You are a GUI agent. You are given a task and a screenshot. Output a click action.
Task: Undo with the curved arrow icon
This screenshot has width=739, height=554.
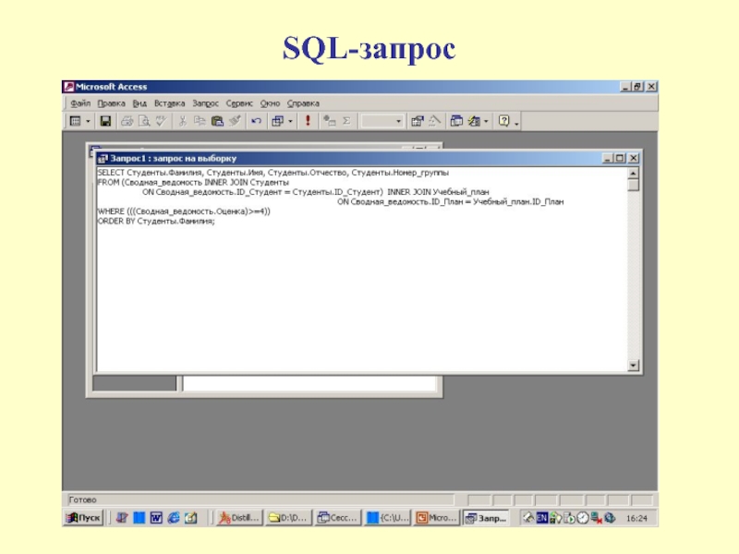pos(256,121)
